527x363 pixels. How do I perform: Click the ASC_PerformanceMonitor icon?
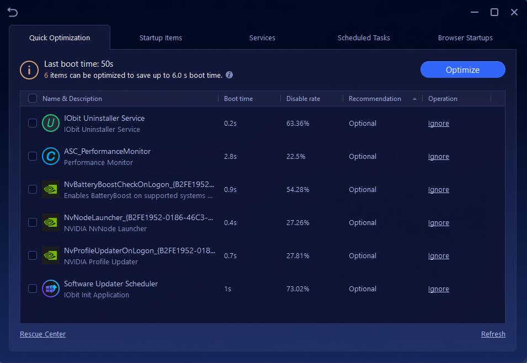(51, 156)
